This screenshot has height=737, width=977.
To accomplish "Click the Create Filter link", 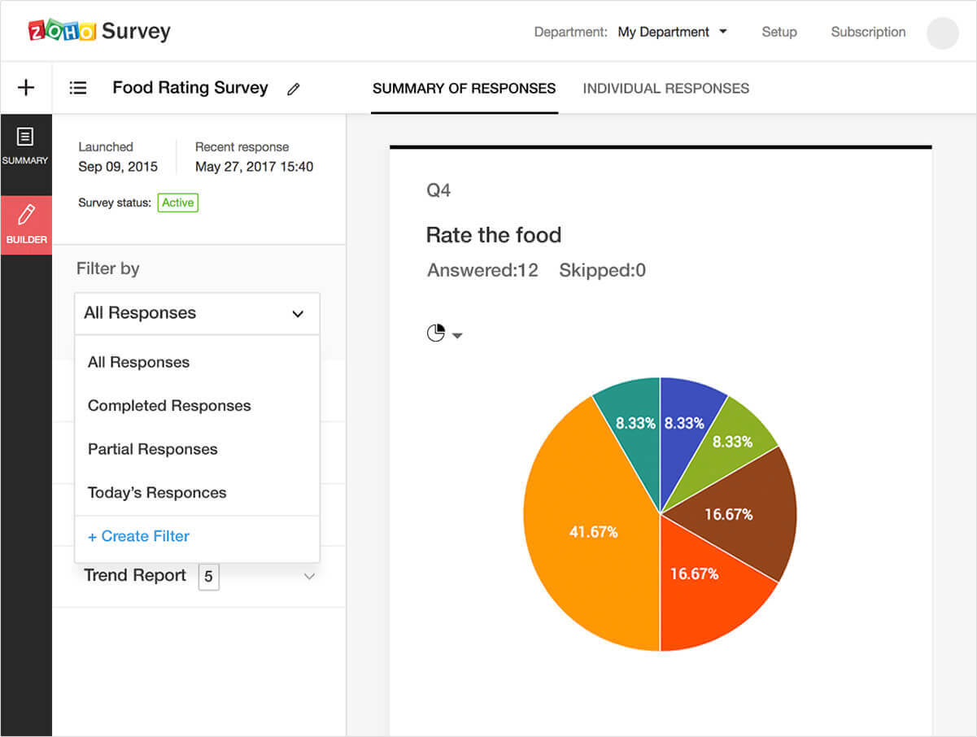I will pos(137,535).
